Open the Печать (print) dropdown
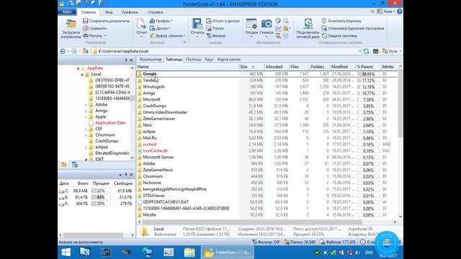 tap(94, 35)
